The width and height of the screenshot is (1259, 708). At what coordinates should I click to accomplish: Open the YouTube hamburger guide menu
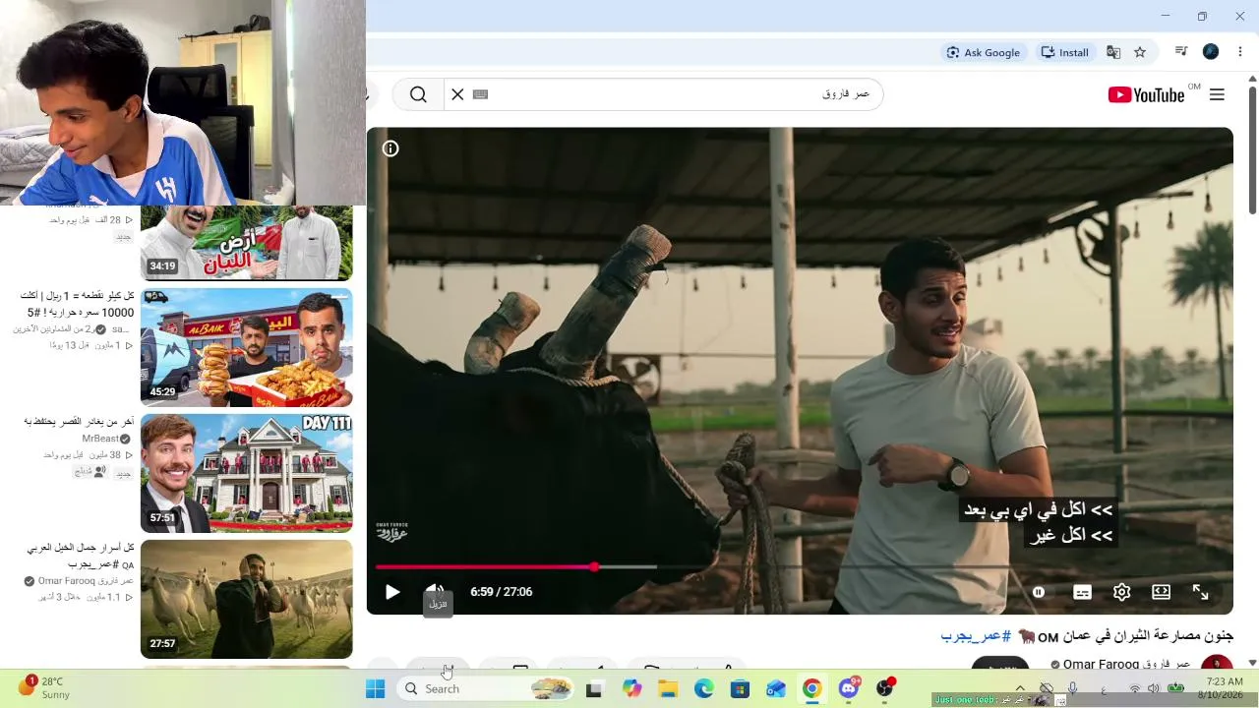(1217, 94)
